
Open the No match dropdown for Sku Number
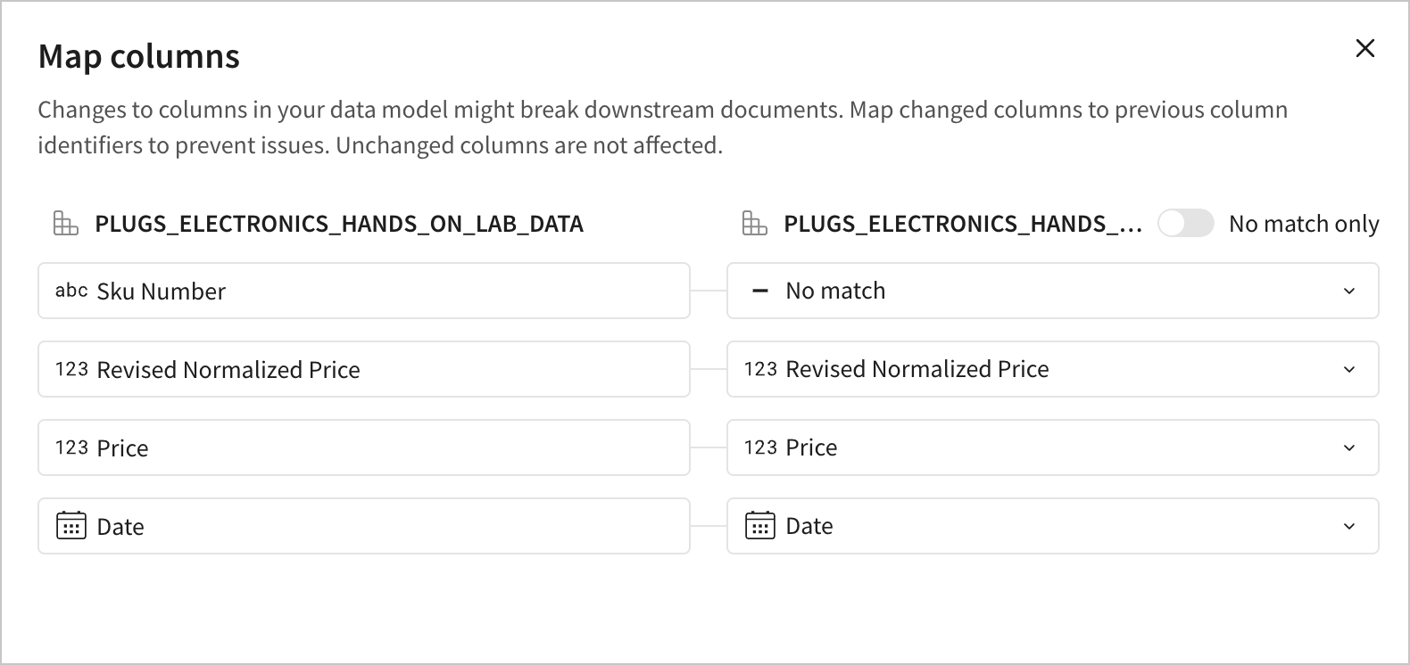click(x=1053, y=291)
